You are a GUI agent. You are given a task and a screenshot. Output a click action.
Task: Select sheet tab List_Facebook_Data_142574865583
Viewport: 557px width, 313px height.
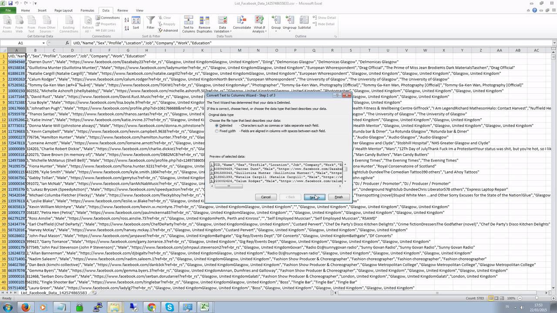click(x=54, y=293)
